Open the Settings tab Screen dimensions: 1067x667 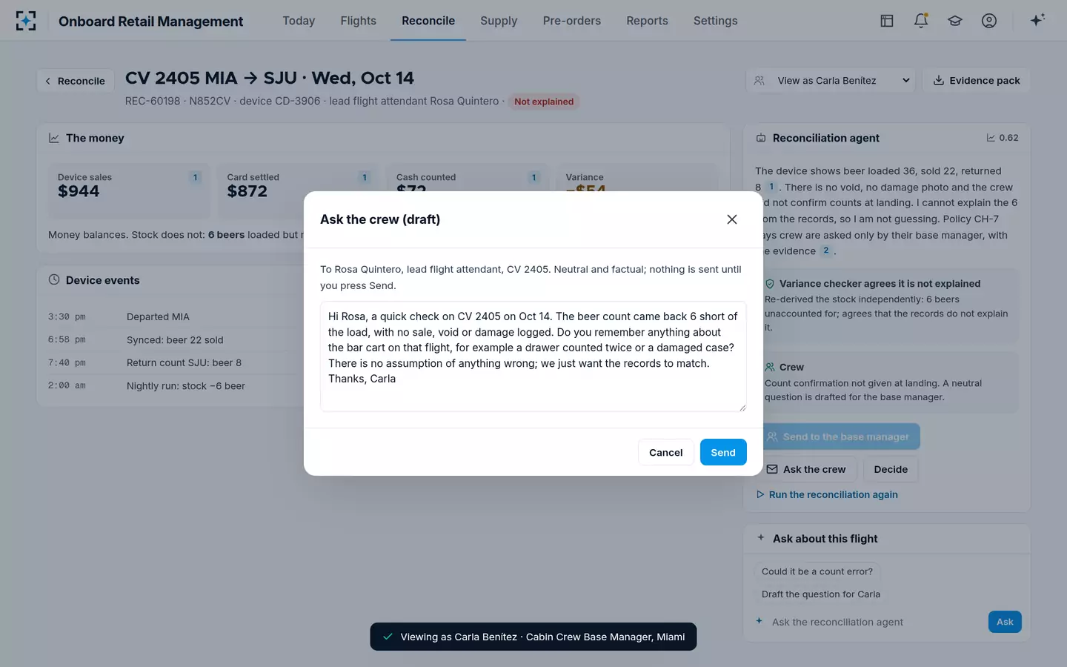tap(716, 21)
